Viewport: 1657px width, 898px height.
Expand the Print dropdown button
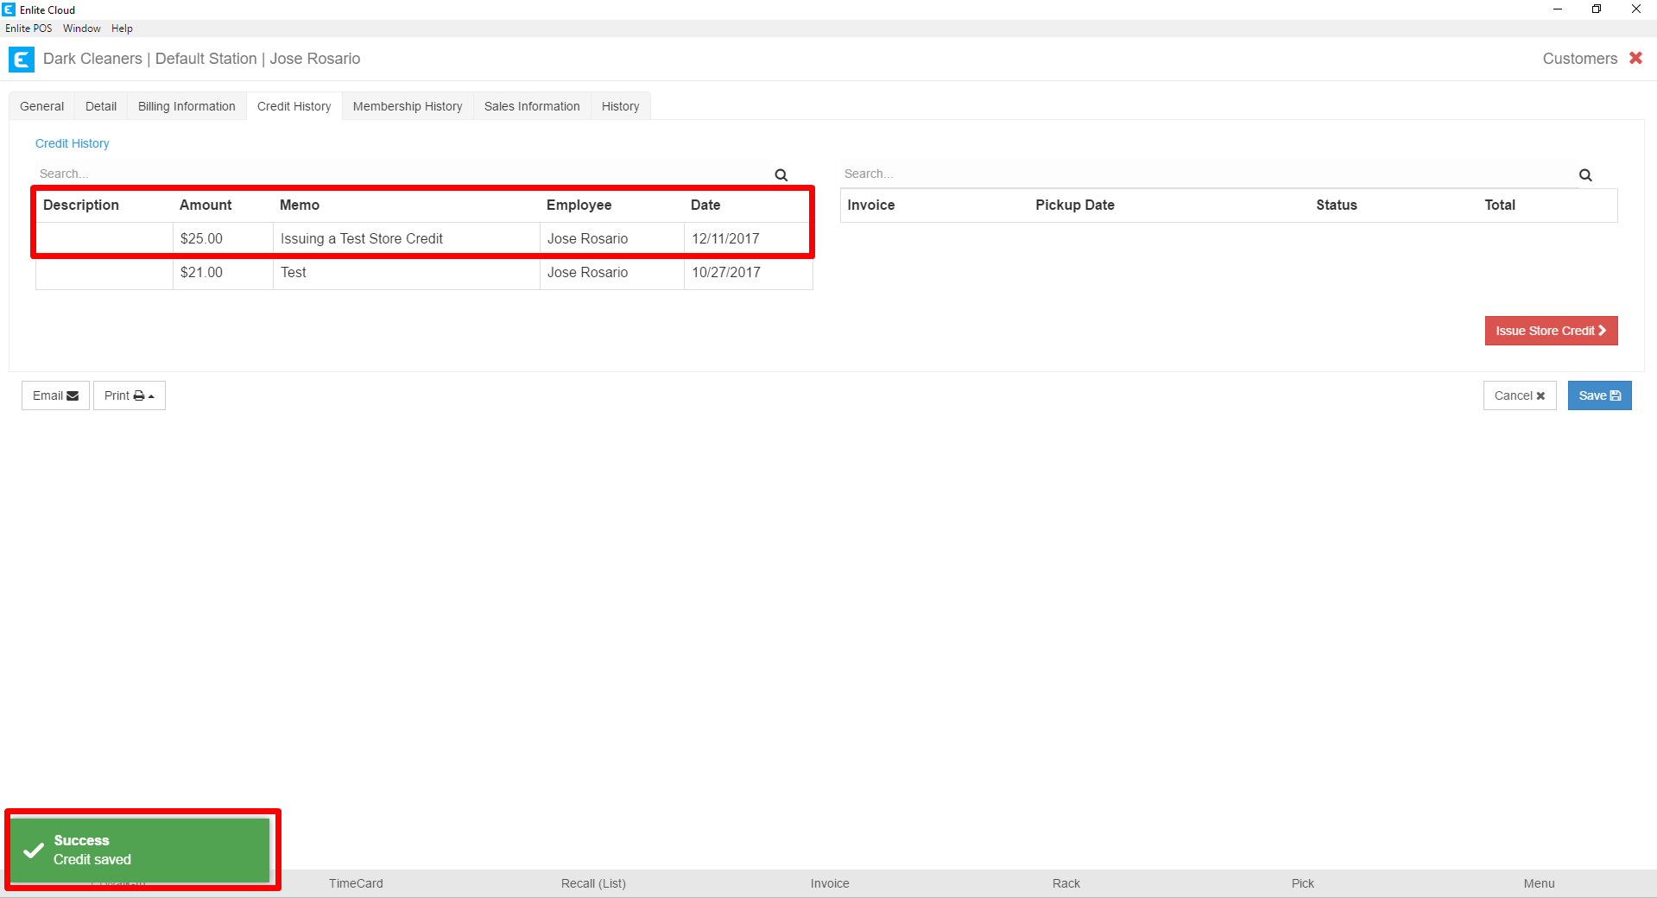coord(130,395)
